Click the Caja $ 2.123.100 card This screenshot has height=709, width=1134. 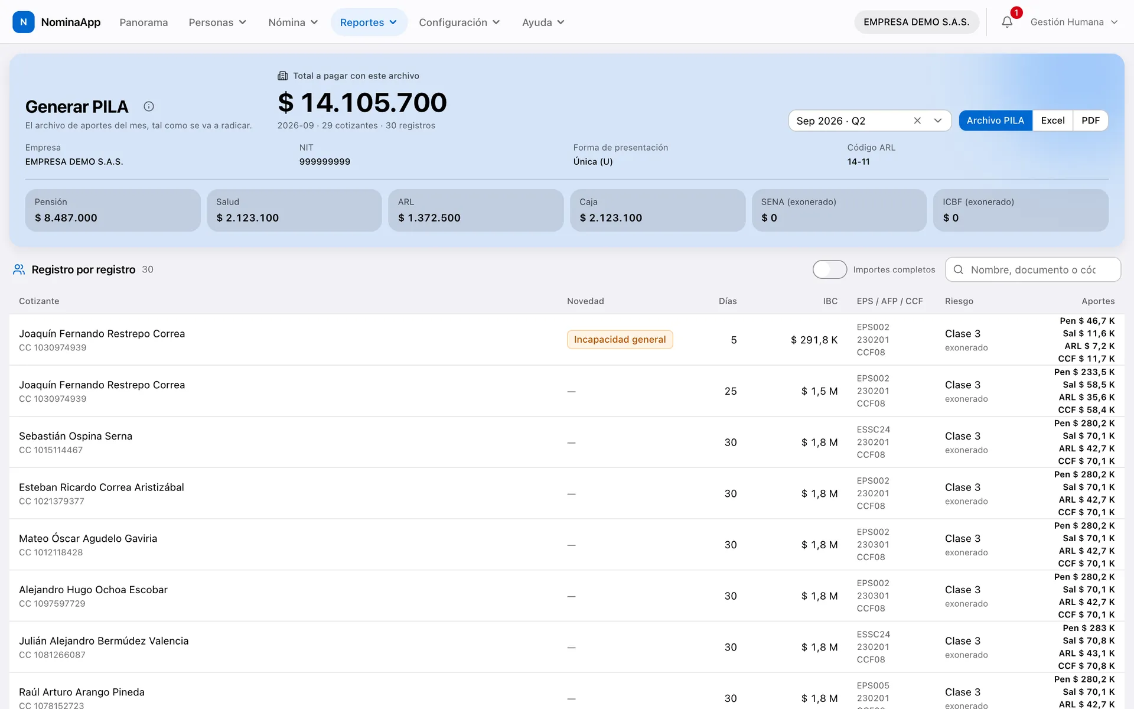coord(658,210)
